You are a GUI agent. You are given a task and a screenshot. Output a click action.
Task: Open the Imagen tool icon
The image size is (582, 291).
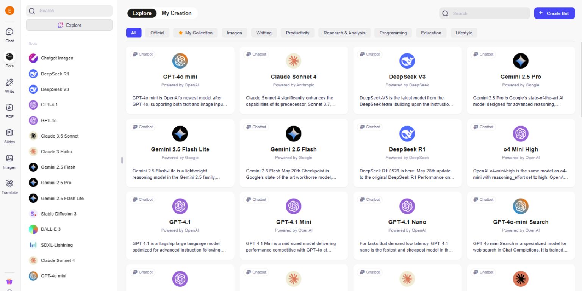pos(9,158)
